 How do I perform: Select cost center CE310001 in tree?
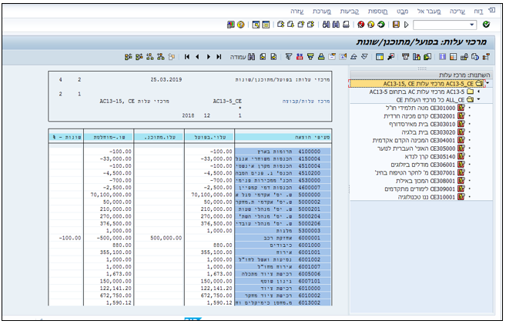tap(431, 197)
